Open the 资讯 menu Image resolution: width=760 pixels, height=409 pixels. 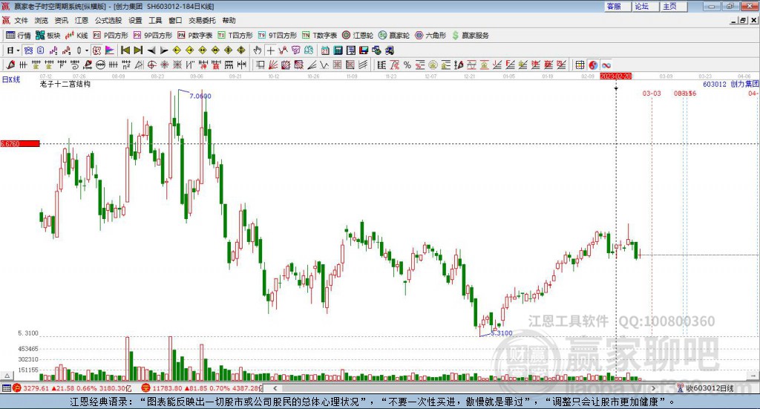(62, 20)
